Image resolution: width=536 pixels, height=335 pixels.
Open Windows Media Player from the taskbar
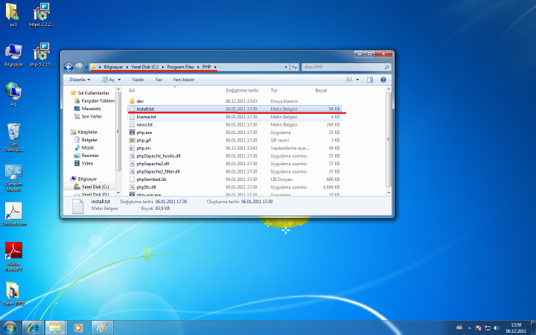tap(77, 327)
